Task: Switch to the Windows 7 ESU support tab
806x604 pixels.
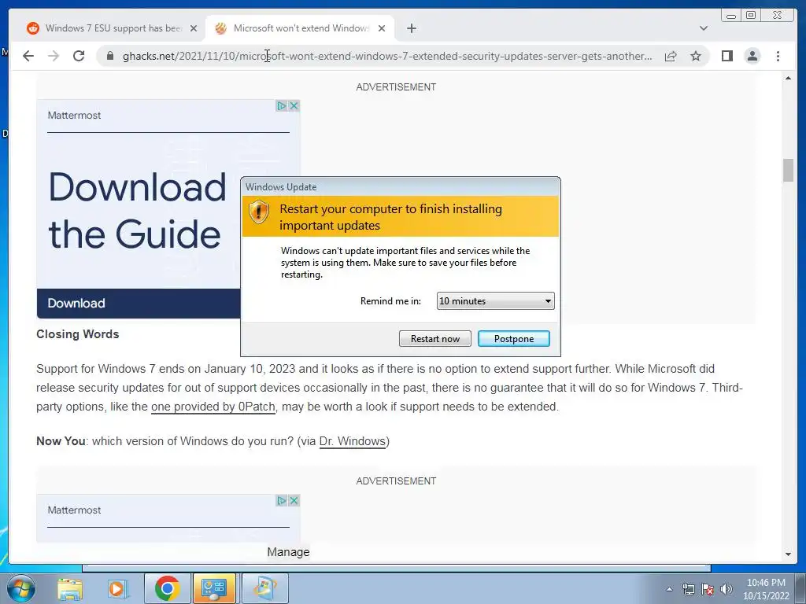Action: pos(112,28)
